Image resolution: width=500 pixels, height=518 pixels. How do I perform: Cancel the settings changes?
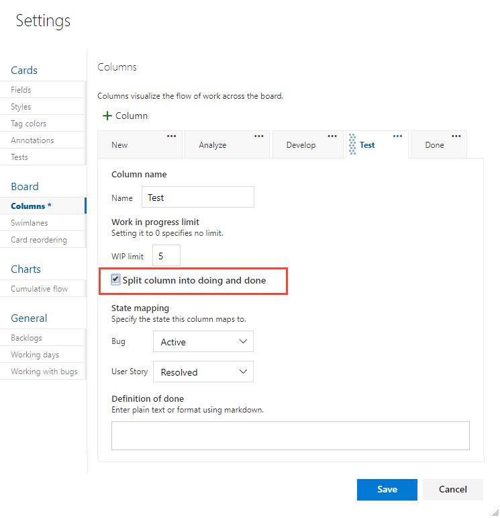tap(453, 490)
